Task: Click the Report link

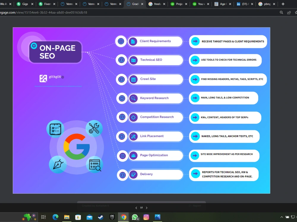Action: click(195, 206)
